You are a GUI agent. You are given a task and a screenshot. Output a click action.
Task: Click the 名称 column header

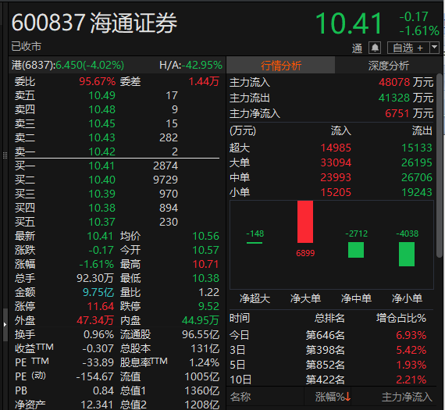click(240, 397)
